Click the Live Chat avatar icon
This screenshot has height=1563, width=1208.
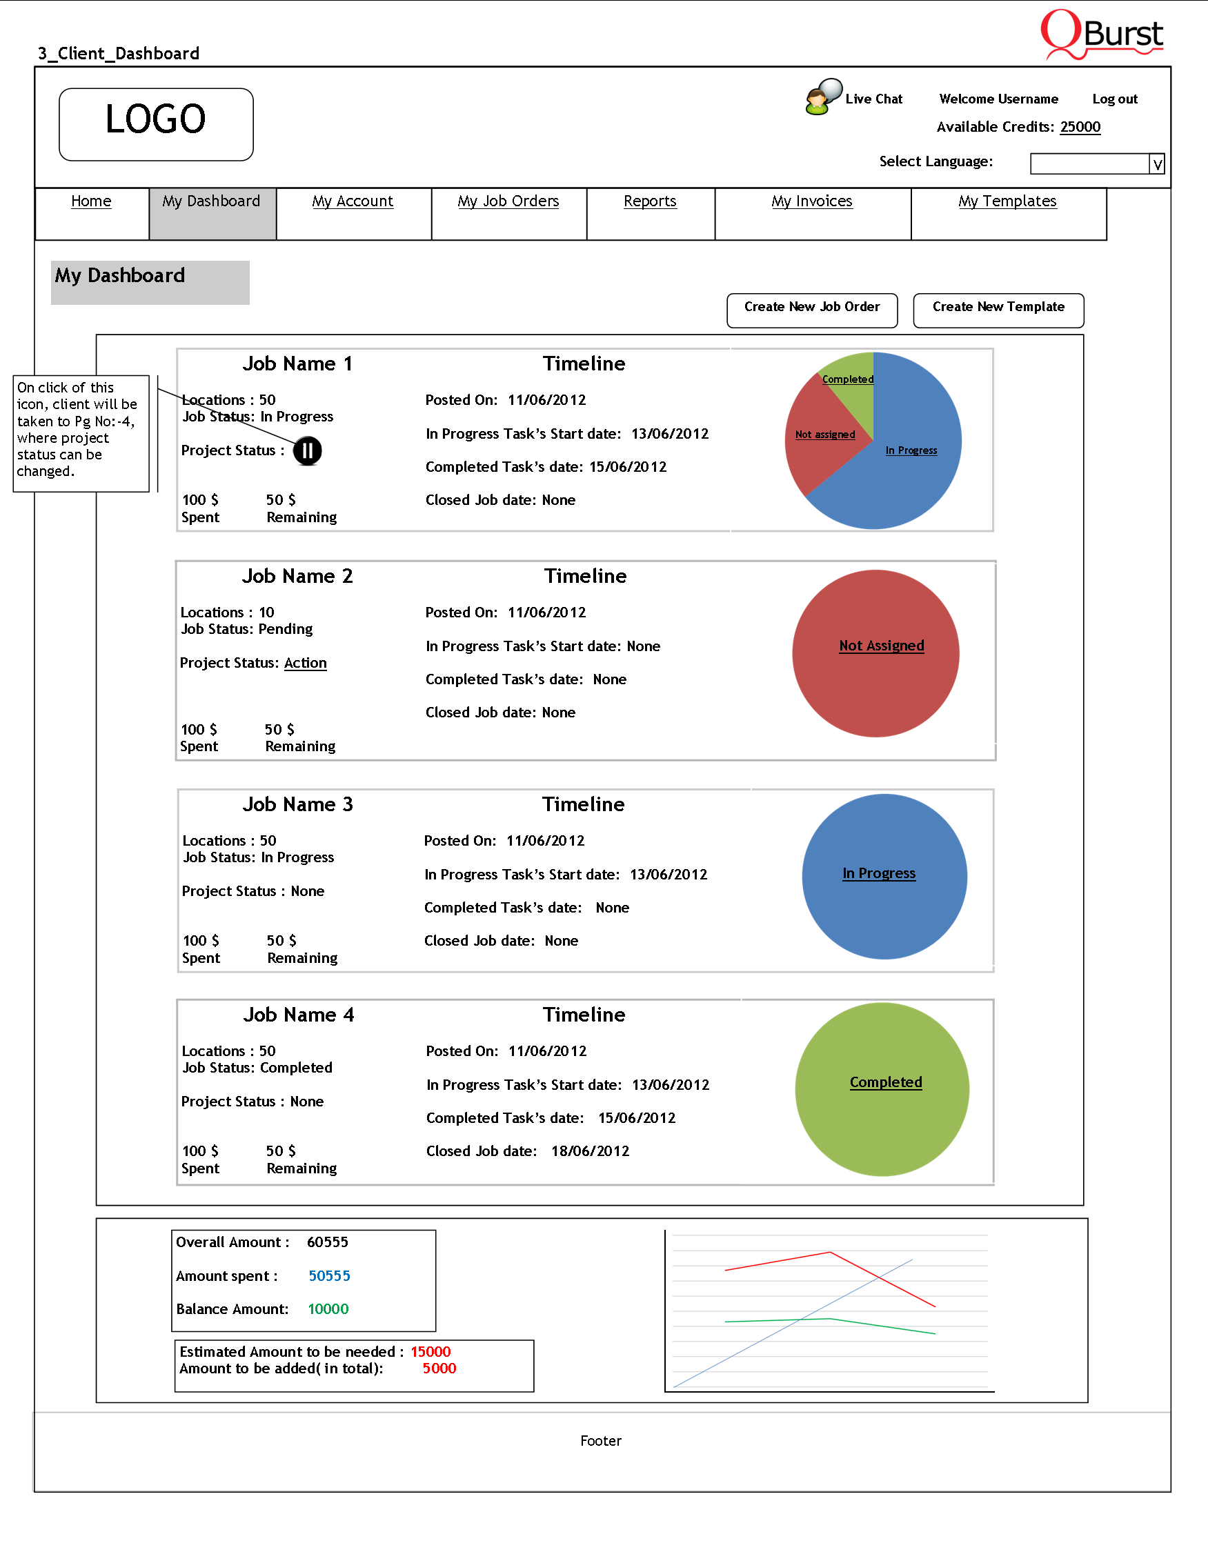click(823, 97)
